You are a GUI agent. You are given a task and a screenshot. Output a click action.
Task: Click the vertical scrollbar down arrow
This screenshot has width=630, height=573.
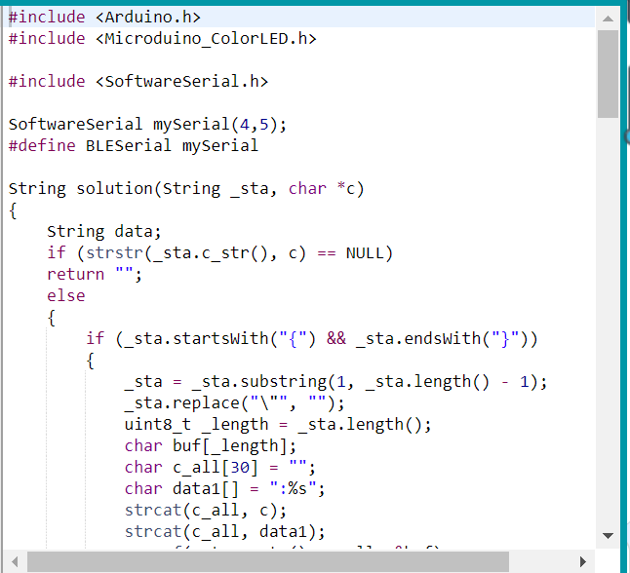click(x=608, y=535)
